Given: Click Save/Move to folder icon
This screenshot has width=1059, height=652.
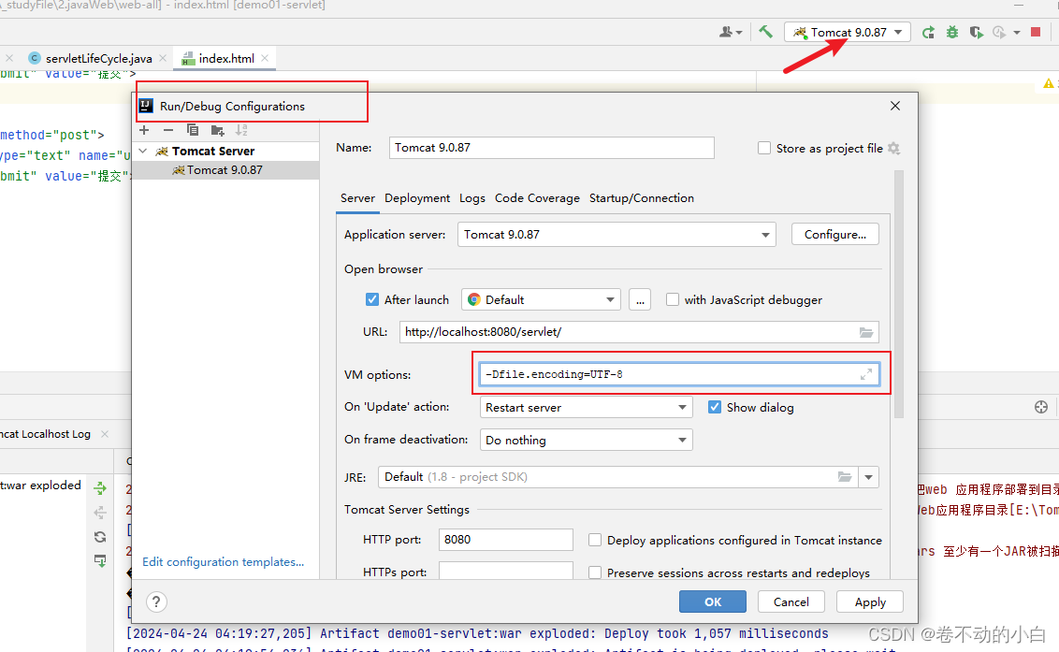Looking at the screenshot, I should point(217,130).
